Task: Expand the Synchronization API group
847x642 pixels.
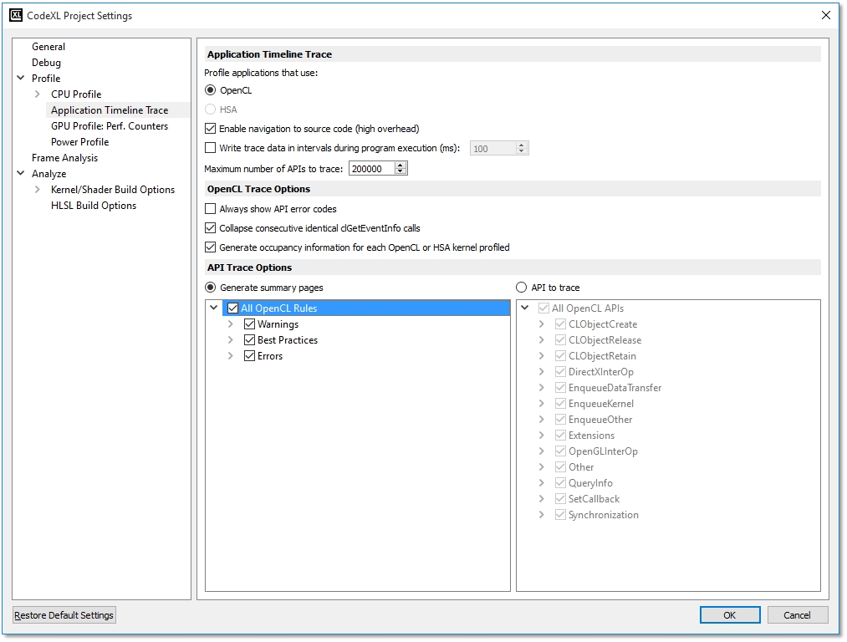Action: pos(541,515)
